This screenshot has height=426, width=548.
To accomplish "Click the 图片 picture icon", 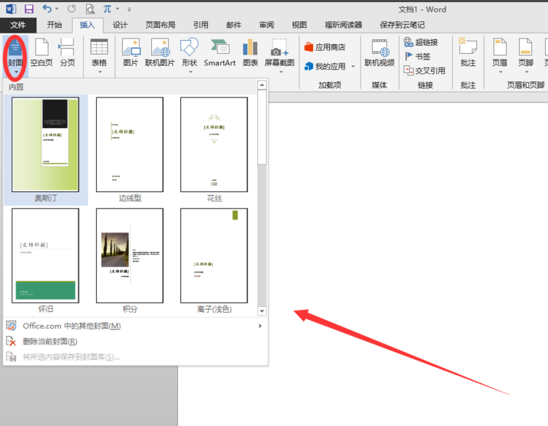I will (x=130, y=53).
